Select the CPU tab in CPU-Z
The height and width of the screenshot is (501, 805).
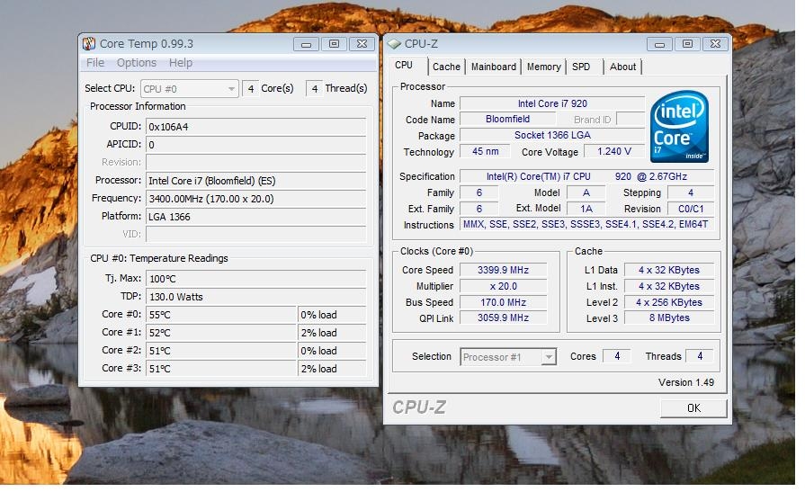click(404, 65)
